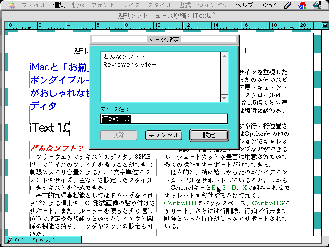The height and width of the screenshot is (247, 329).
Task: Click the green Control+G text
Action: [268, 203]
